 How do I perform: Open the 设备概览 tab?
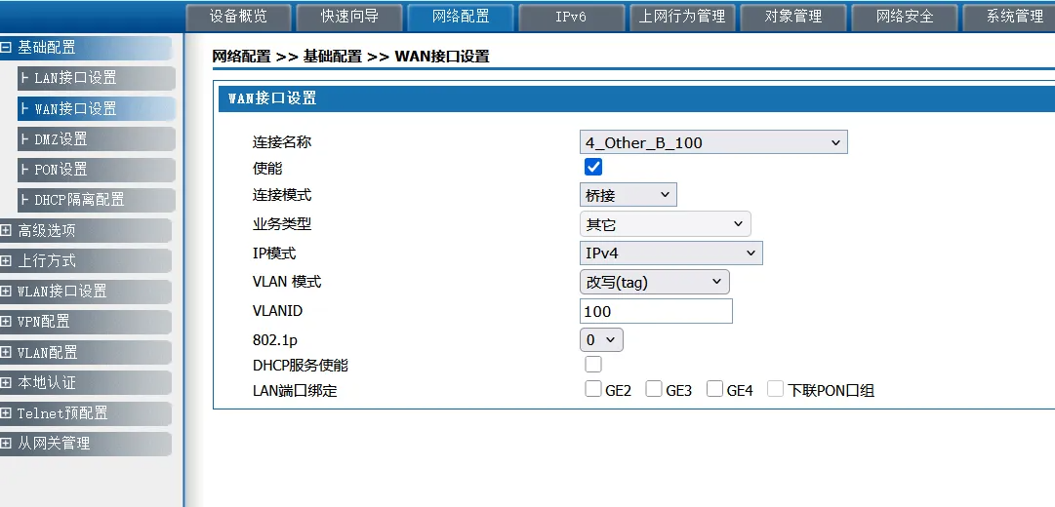238,17
